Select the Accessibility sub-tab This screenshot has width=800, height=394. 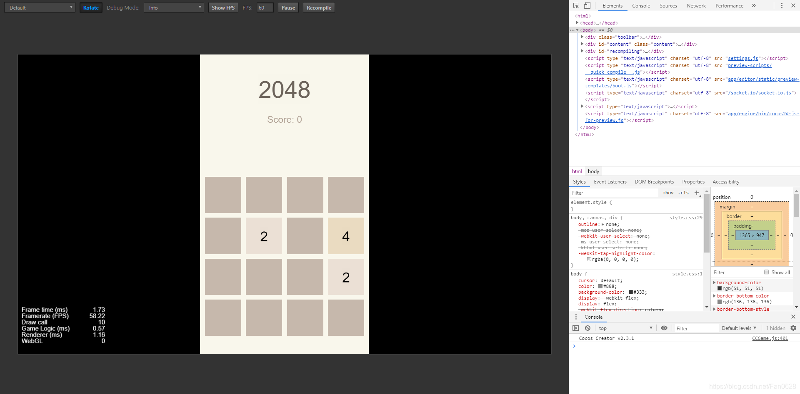point(726,182)
